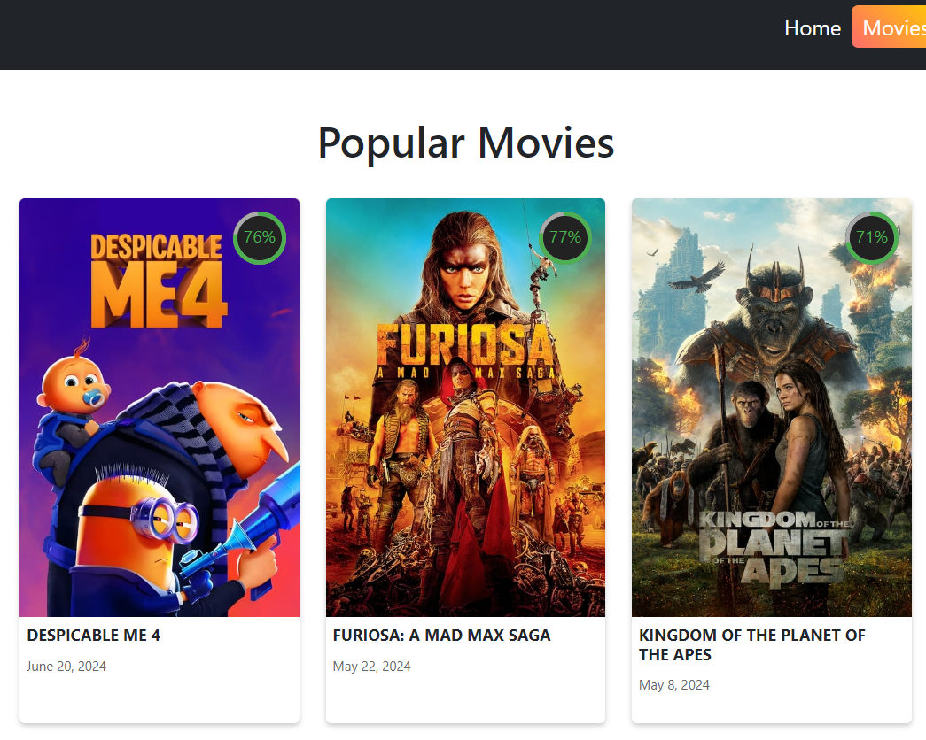Click the June 20, 2024 release date

[66, 667]
